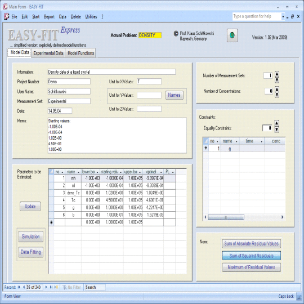
Task: Choose Sum of Absolute Residual Values norm
Action: click(251, 244)
